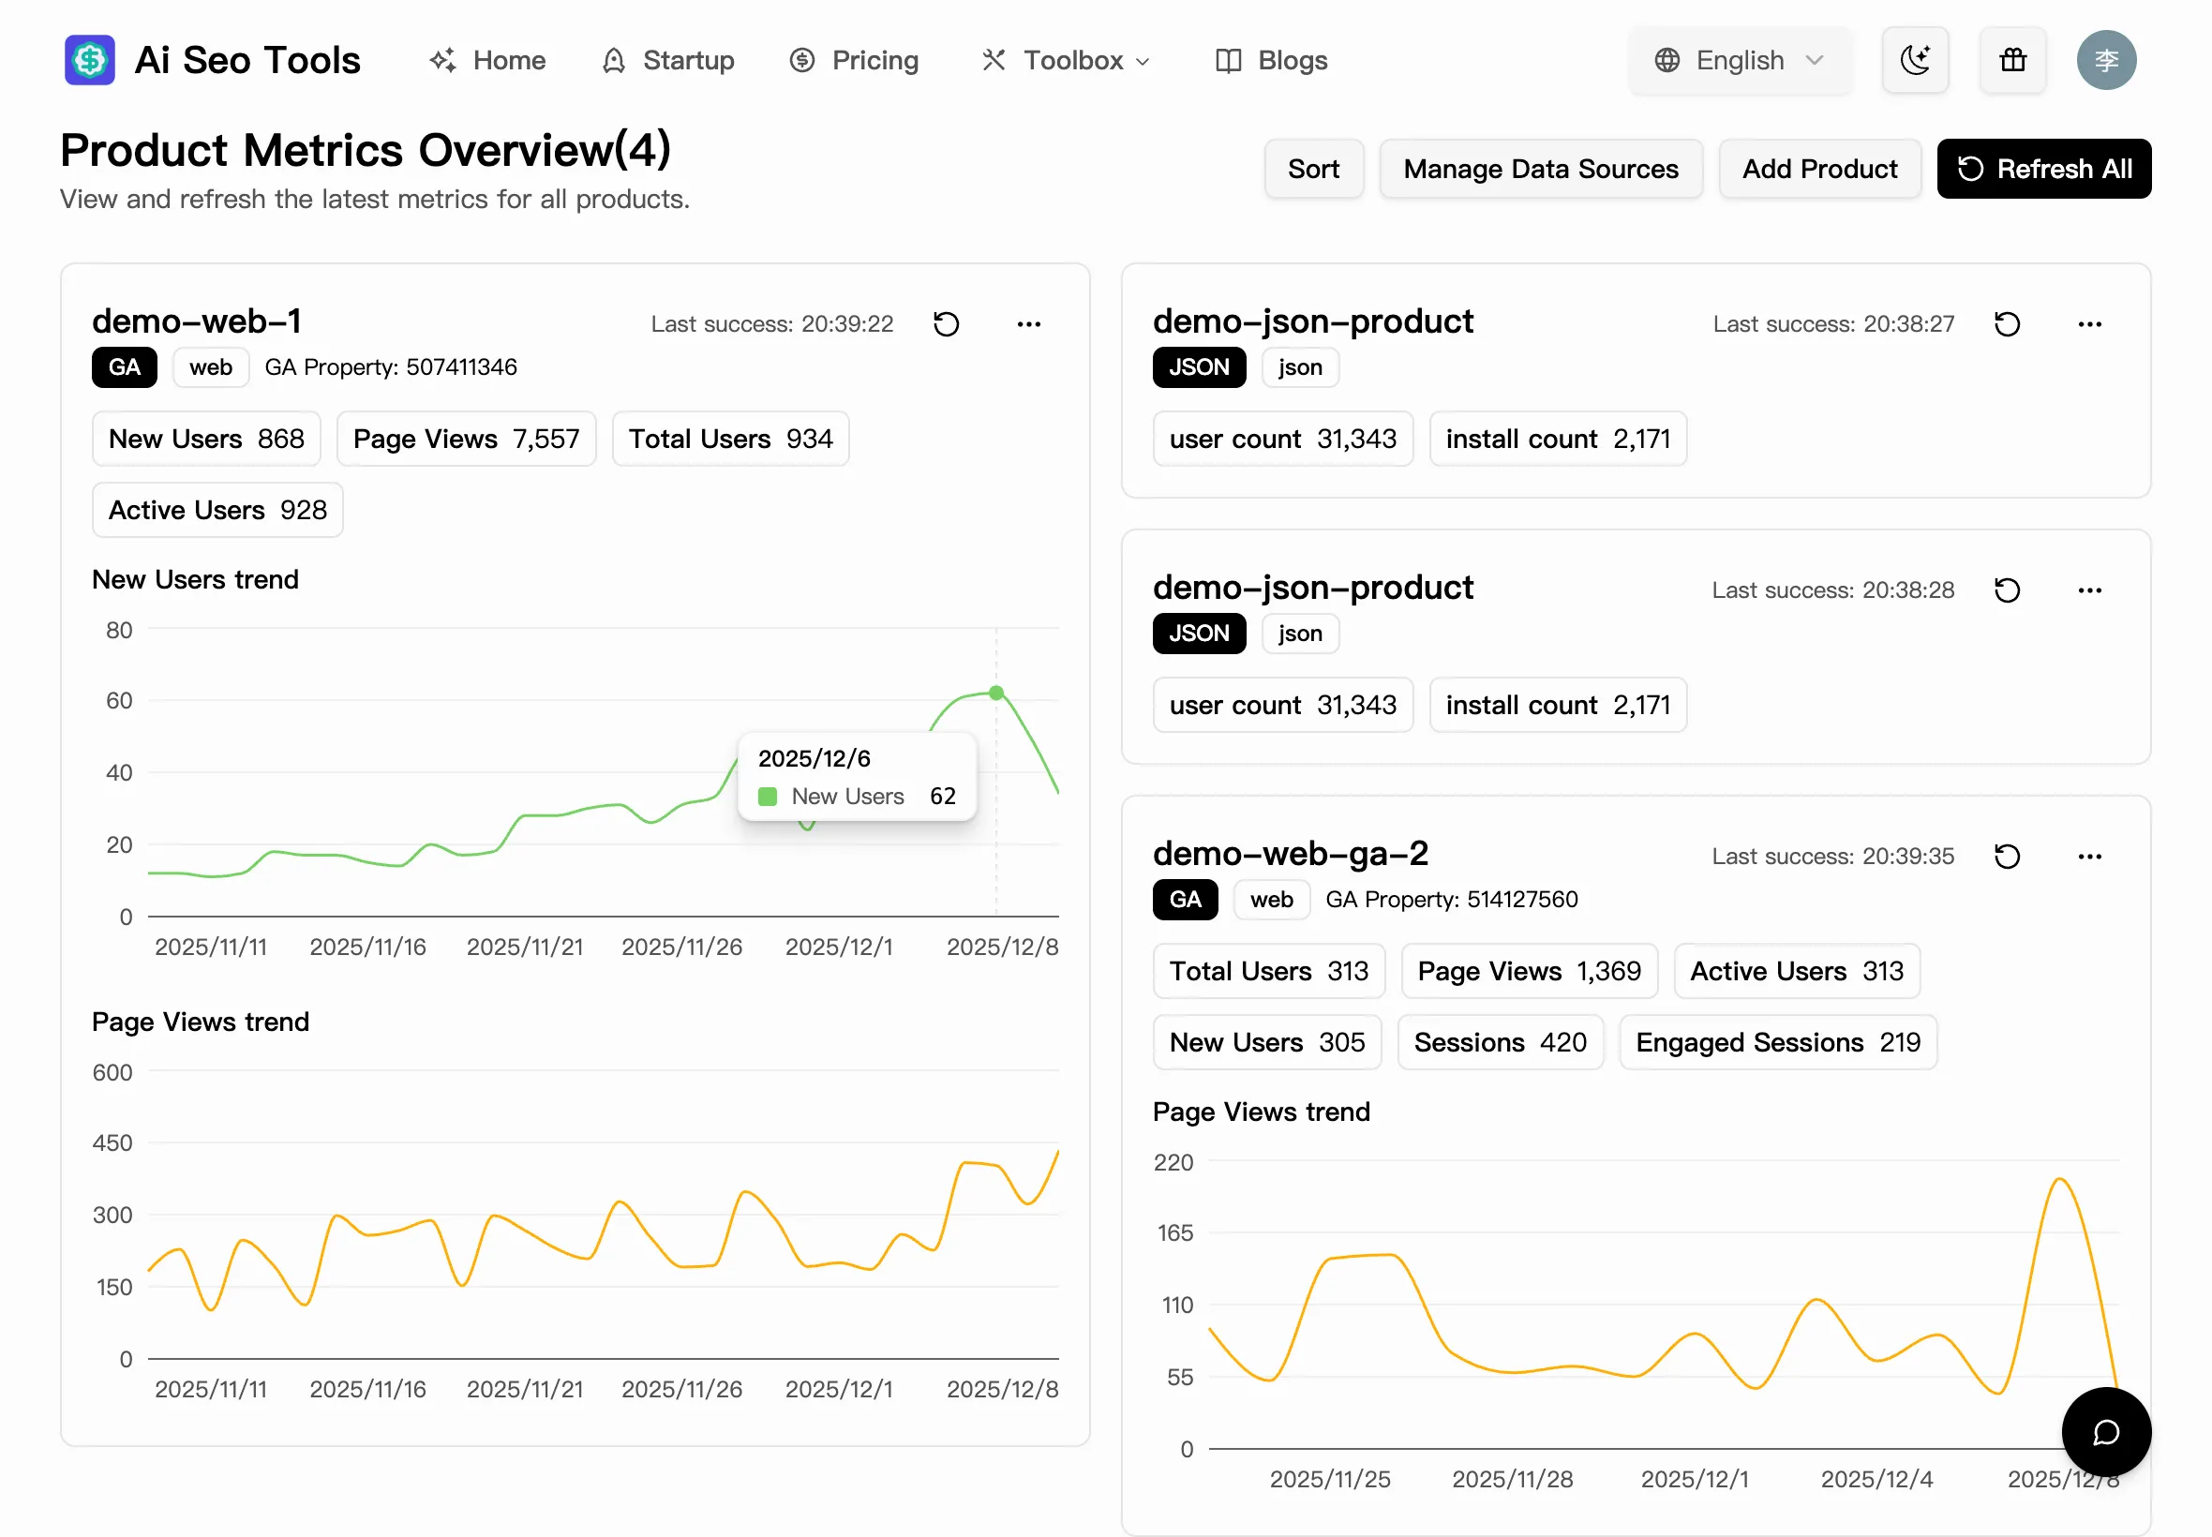Refresh the demo-web-ga-2 product metrics
This screenshot has height=1537, width=2212.
click(x=2007, y=857)
